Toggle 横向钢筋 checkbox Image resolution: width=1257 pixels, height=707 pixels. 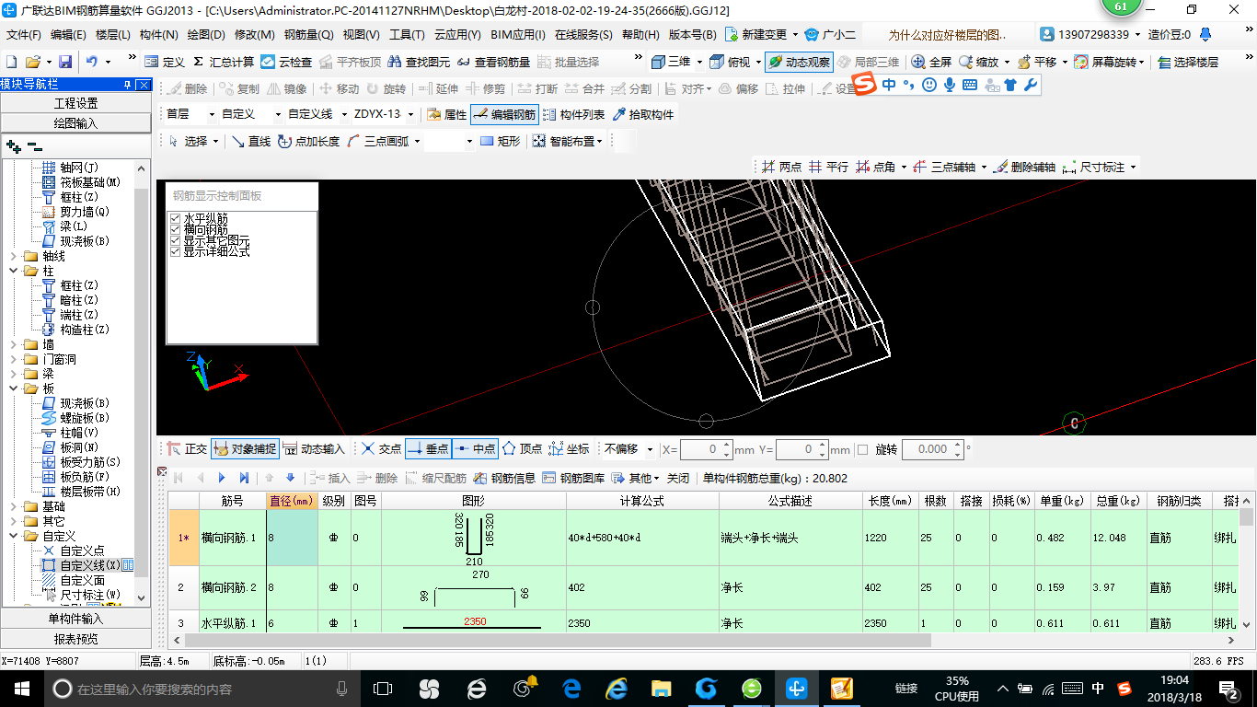point(176,229)
